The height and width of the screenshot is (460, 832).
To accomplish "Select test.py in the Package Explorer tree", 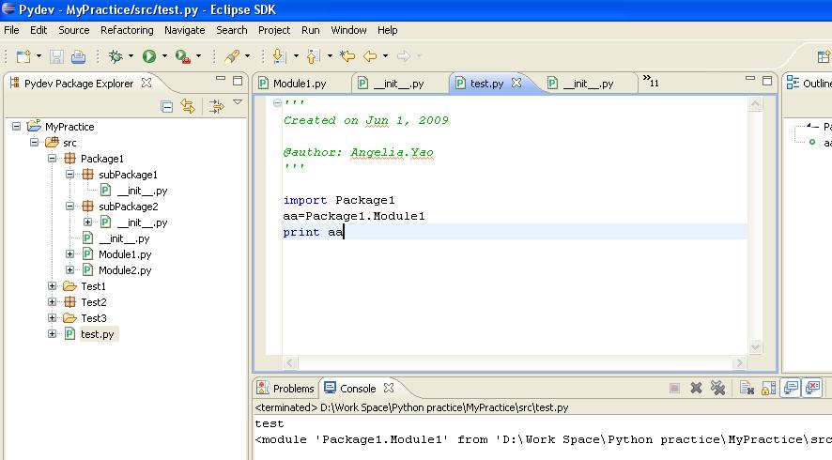I will pos(97,334).
